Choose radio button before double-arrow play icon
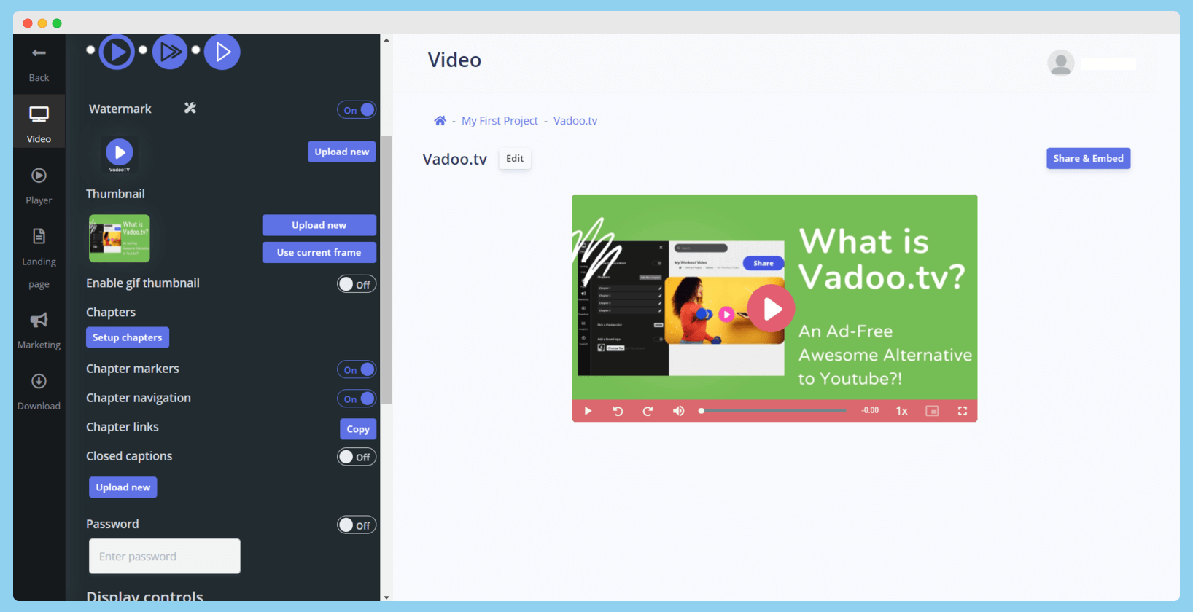Image resolution: width=1193 pixels, height=612 pixels. 143,50
